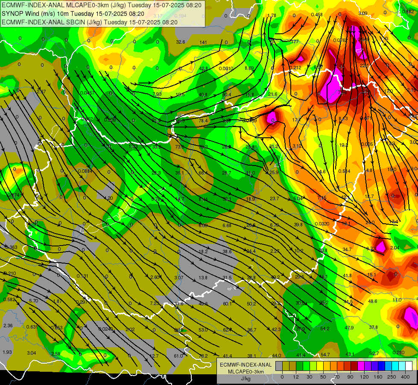Image resolution: width=418 pixels, height=385 pixels.
Task: Click the map value 31.2
Action: pos(274,146)
